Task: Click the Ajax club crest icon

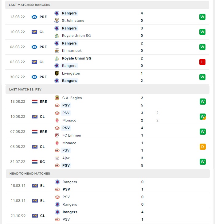Action: (57, 158)
